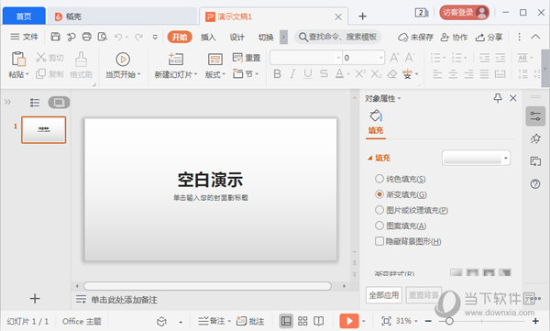Apply Superscript formatting
Screen dimensions: 550x331
coord(360,73)
